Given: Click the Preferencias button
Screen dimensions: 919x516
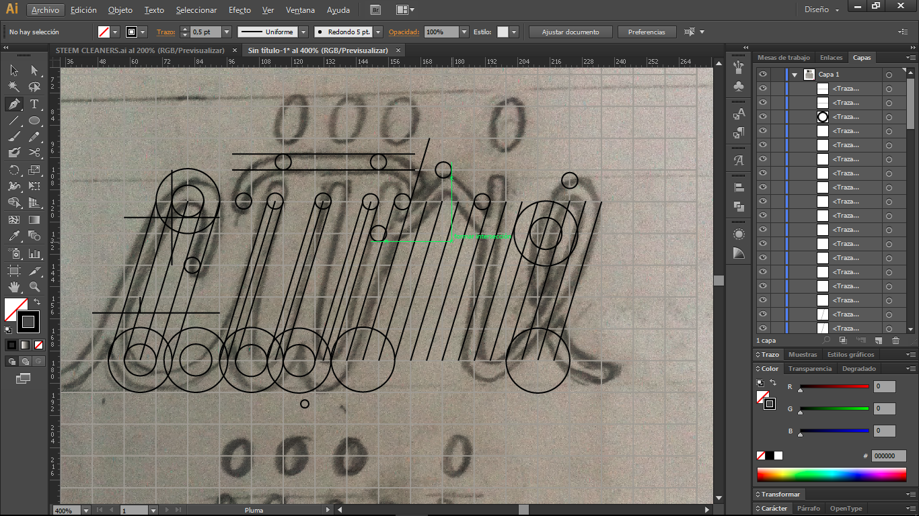Looking at the screenshot, I should coord(647,32).
